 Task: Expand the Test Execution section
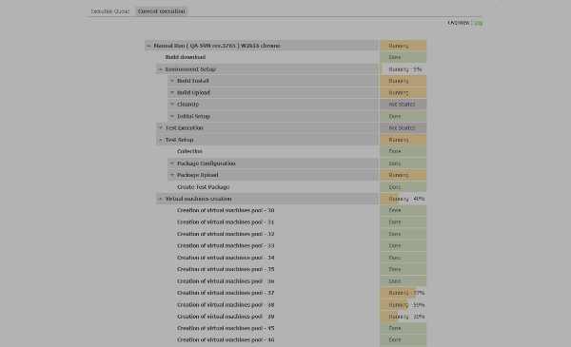click(160, 128)
